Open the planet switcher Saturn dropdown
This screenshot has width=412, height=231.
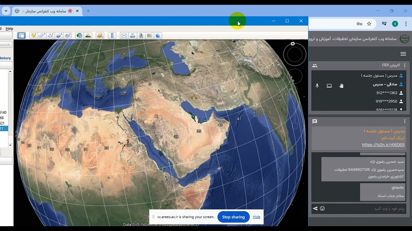pos(100,36)
